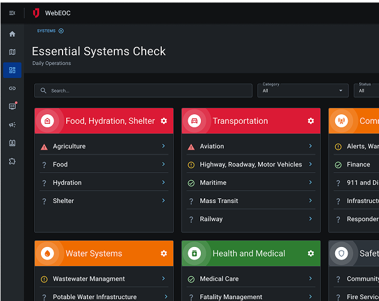Open the puzzle piece plugins icon

12,161
